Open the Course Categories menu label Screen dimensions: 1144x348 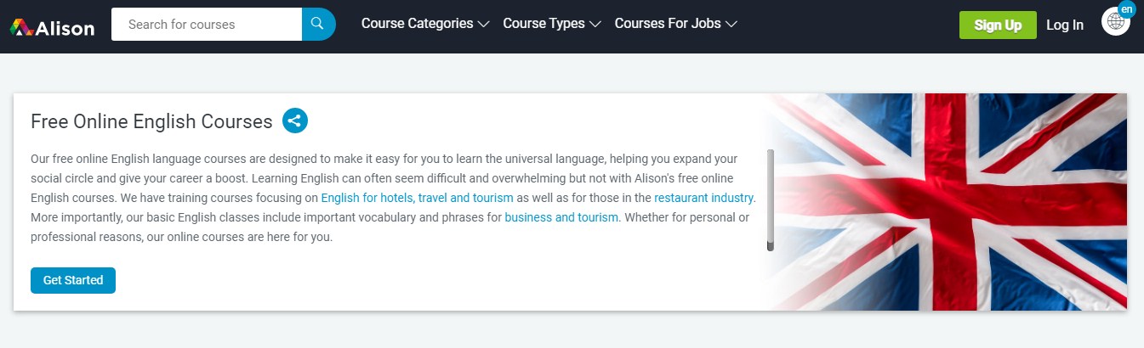click(417, 24)
